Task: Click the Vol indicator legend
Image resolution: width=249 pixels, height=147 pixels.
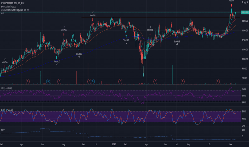Action: 2,13
